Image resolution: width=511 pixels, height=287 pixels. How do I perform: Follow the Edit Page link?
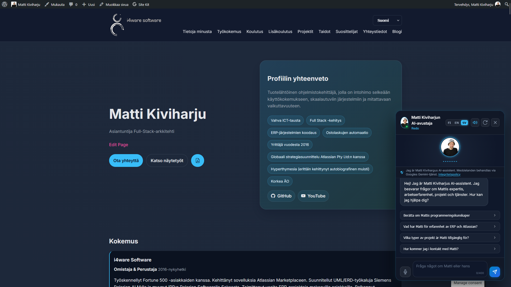click(x=118, y=145)
